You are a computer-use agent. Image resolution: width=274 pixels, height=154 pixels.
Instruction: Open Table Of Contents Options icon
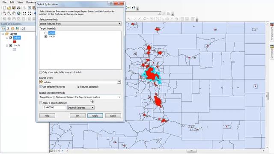[x=23, y=29]
